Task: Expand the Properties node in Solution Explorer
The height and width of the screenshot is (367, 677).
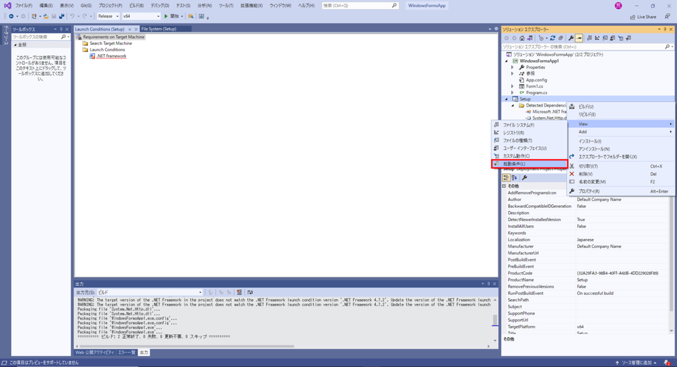Action: coord(512,67)
